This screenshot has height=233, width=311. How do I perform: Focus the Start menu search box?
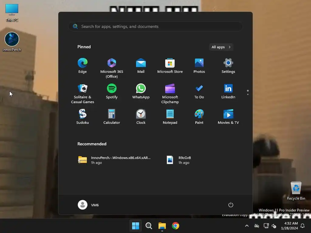tap(155, 26)
